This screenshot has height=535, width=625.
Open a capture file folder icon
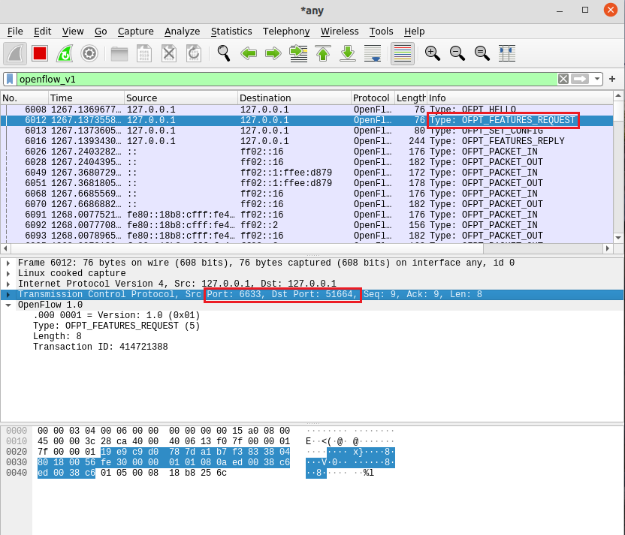click(x=119, y=53)
